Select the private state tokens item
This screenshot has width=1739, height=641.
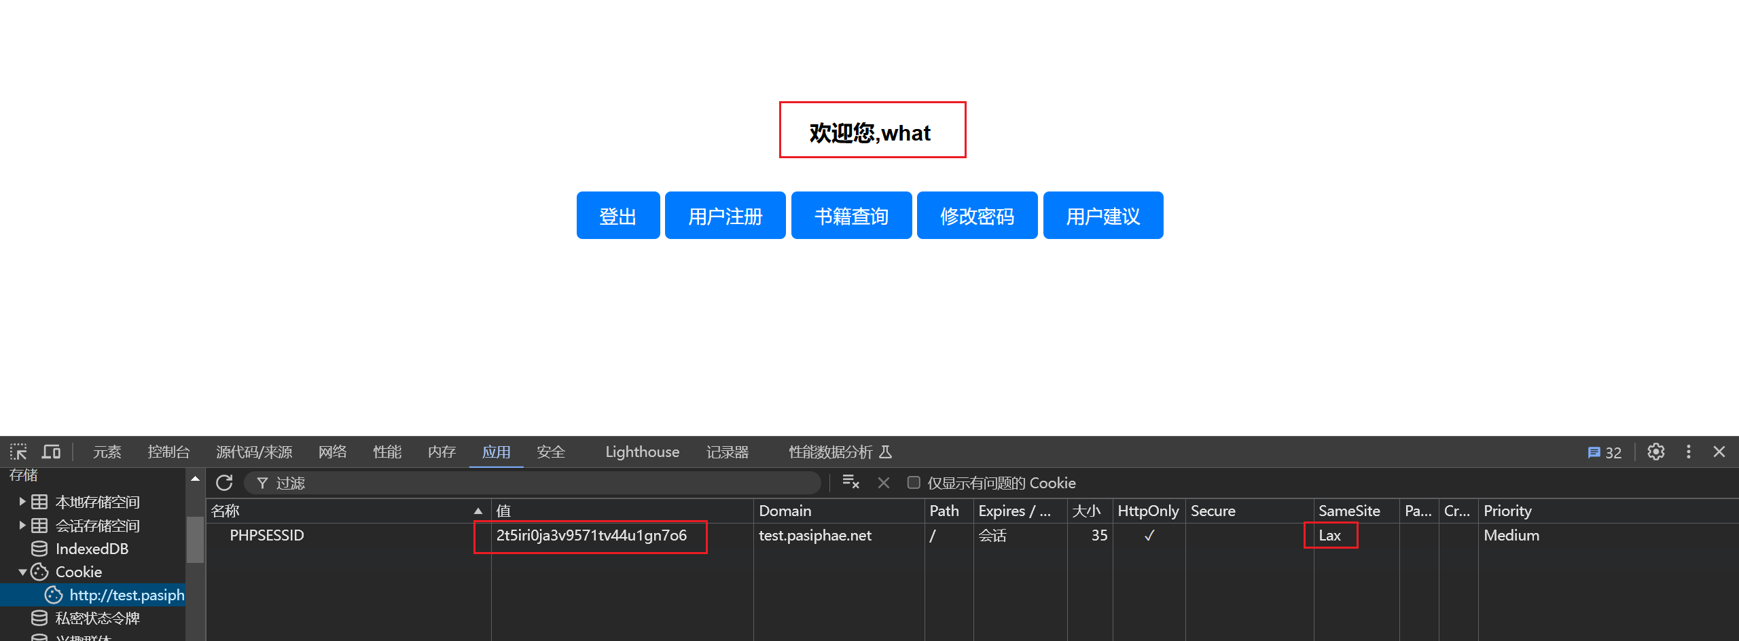[97, 618]
